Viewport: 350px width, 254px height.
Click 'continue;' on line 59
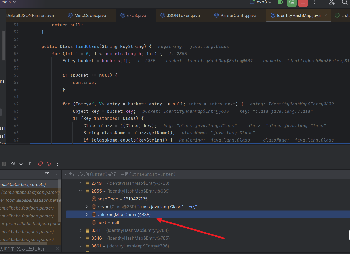84,82
